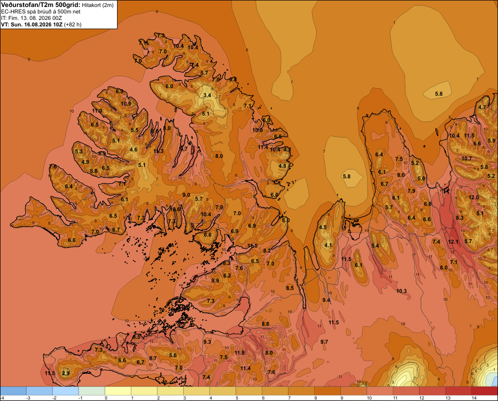Pick the blue legend swatch between -4 and -3
The image size is (498, 401).
coord(13,391)
